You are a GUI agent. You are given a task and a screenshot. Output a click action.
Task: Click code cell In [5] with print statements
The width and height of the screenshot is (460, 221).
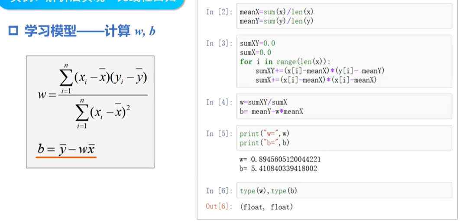click(344, 138)
